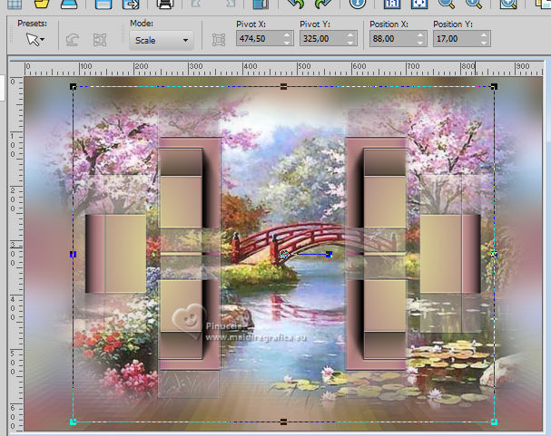Click the Zoom In magnifier icon
551x436 pixels.
click(474, 4)
